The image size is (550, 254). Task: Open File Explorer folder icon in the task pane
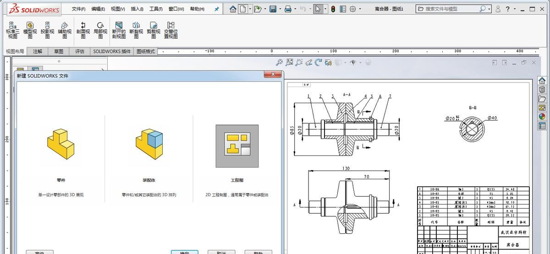coord(542,99)
